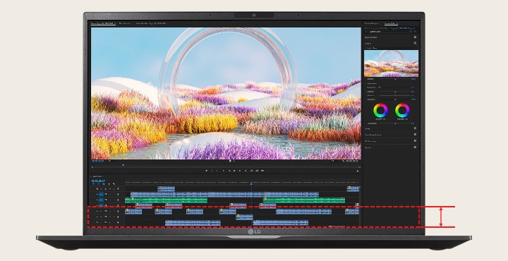Viewport: 508px width, 261px height.
Task: Click the blue timeline timecode field
Action: 98,181
